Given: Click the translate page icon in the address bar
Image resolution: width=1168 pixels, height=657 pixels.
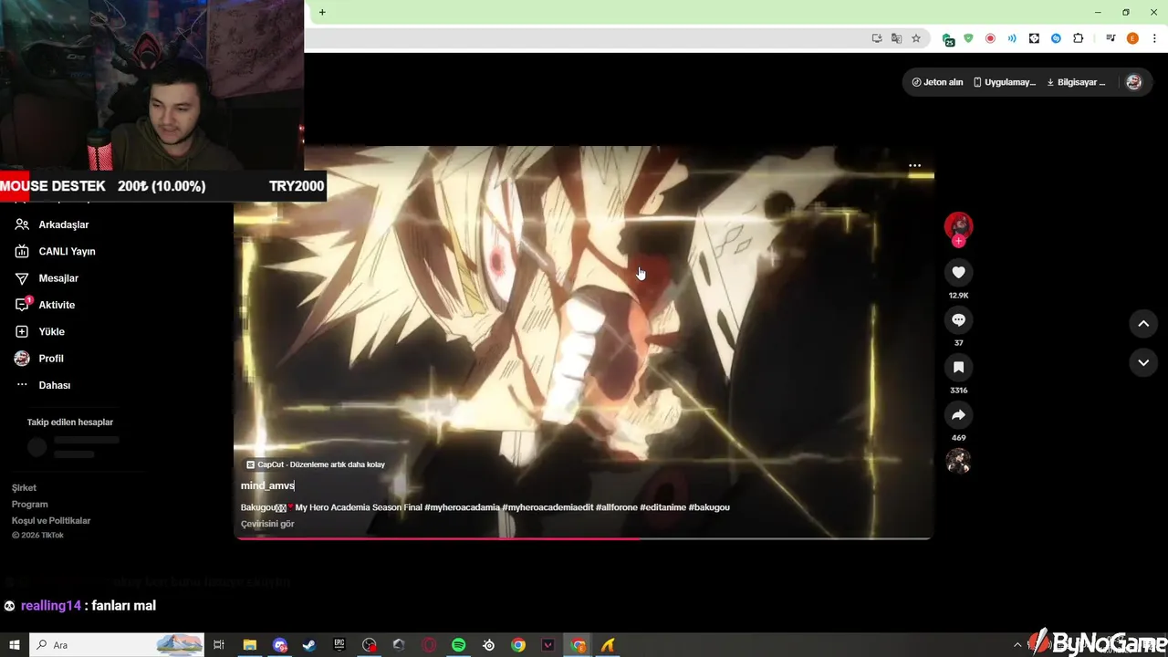Looking at the screenshot, I should pos(896,38).
